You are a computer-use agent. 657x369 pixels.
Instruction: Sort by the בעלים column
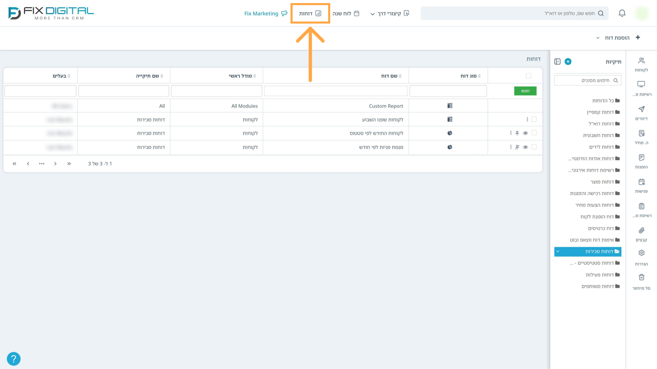[62, 76]
